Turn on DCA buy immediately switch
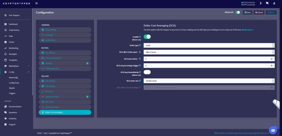Image resolution: width=282 pixels, height=136 pixels. pos(147,72)
